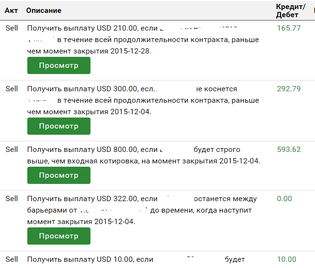Select the 10.00 credit amount
The image size is (315, 268).
[286, 259]
